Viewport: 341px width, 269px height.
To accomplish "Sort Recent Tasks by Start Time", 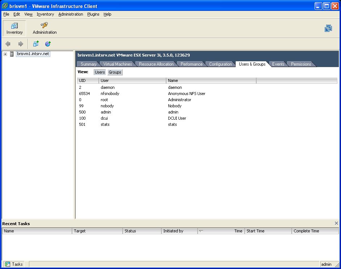I will tap(268, 231).
